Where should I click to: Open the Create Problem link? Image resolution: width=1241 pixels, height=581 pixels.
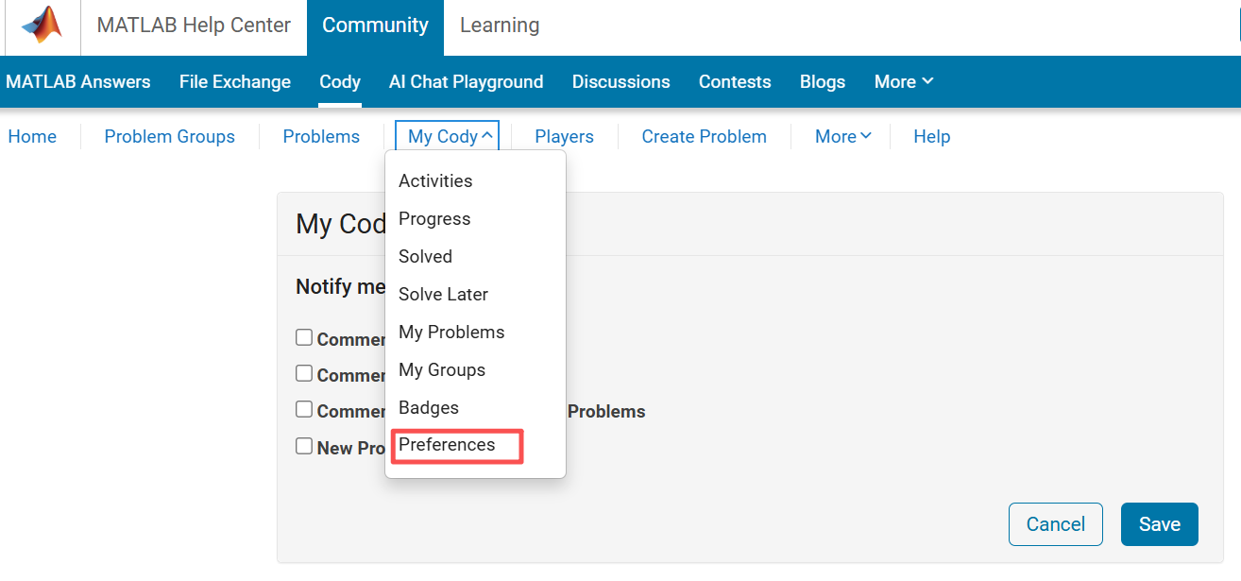click(x=704, y=137)
